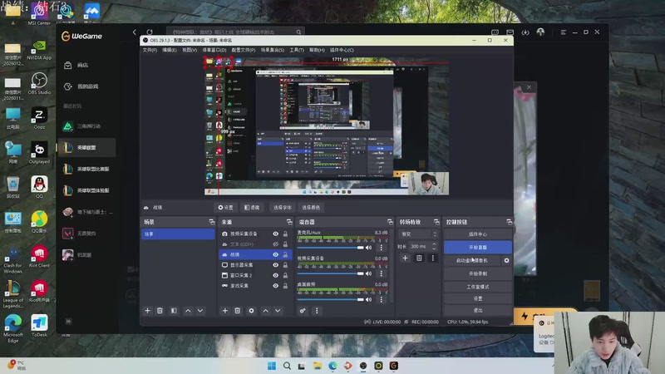The image size is (665, 374).
Task: Remove transition with trash icon
Action: pyautogui.click(x=419, y=258)
